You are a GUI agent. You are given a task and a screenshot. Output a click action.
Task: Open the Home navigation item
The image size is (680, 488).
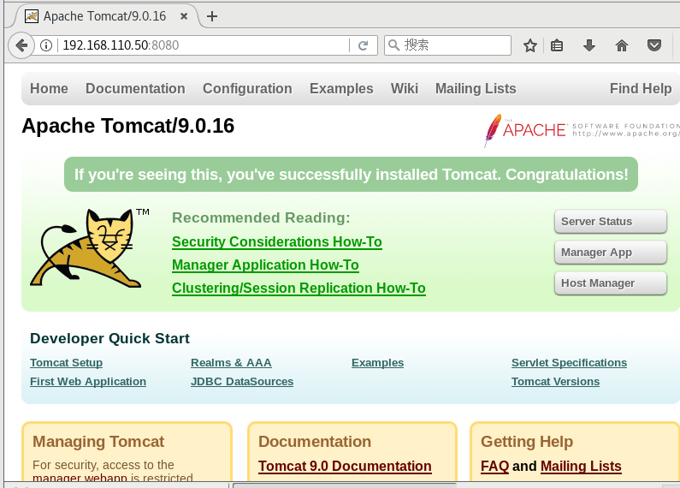pos(49,88)
